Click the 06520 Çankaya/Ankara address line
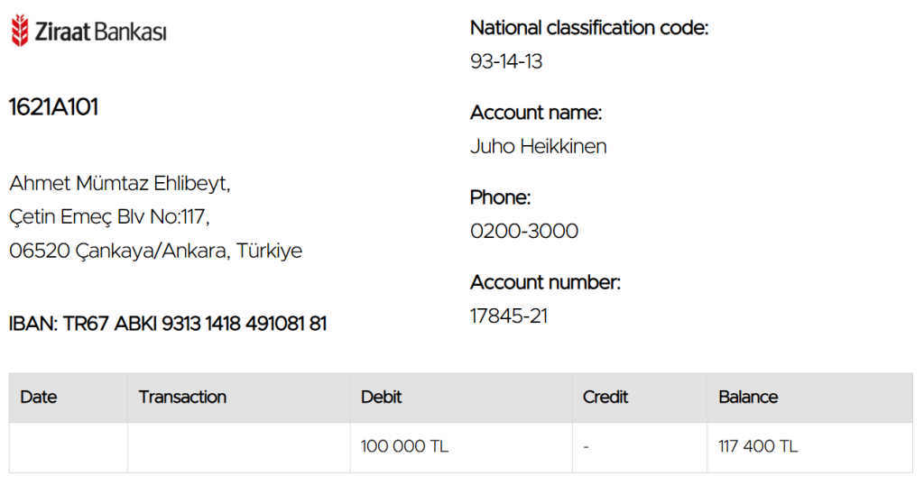924x494 pixels. click(155, 251)
